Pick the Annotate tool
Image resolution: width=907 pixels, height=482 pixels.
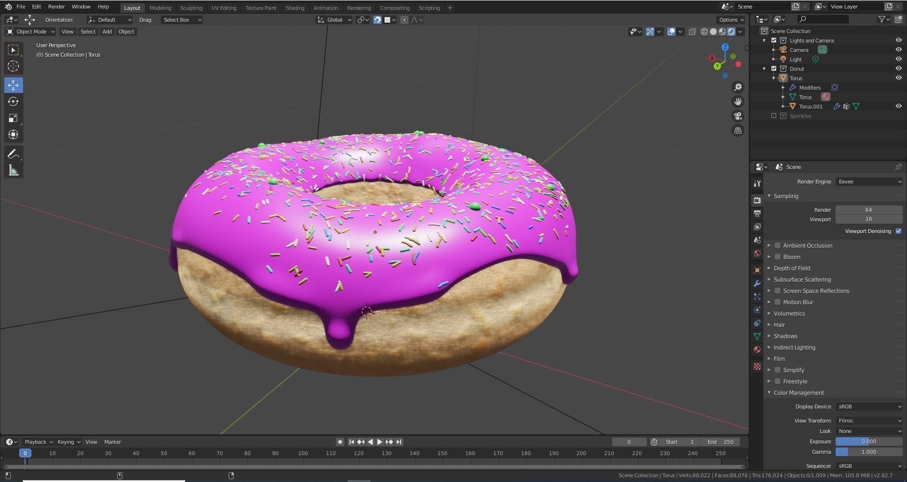13,154
